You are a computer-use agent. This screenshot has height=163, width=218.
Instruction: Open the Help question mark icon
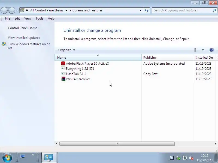tap(212, 50)
